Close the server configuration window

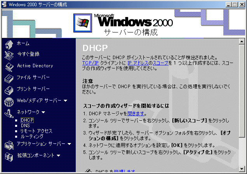[x=242, y=5]
